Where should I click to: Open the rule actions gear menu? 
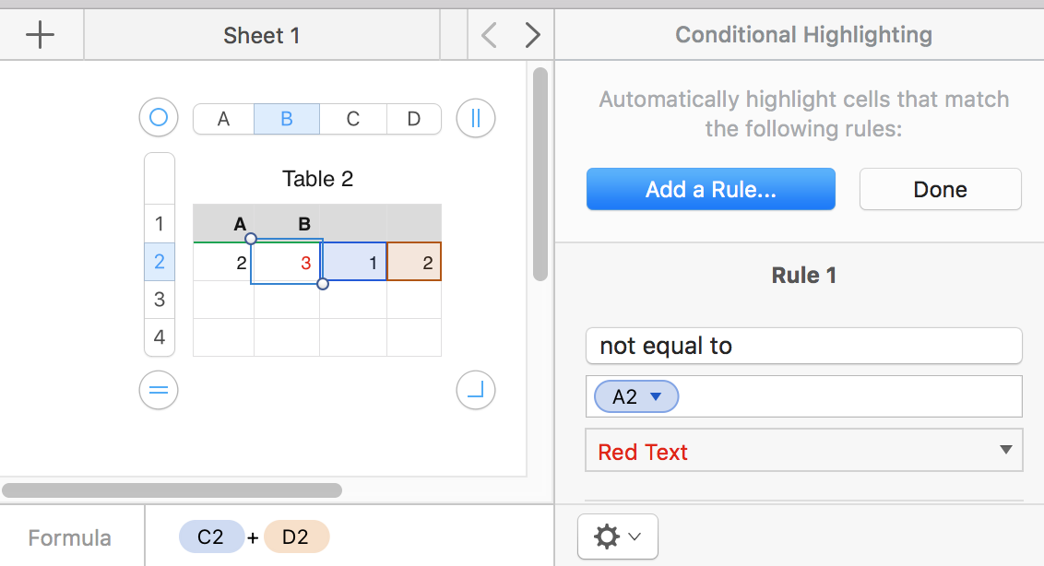coord(617,536)
